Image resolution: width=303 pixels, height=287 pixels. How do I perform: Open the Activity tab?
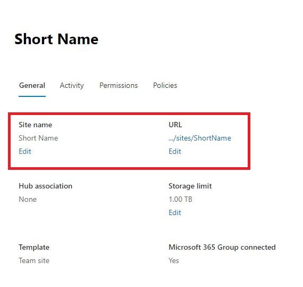coord(72,85)
